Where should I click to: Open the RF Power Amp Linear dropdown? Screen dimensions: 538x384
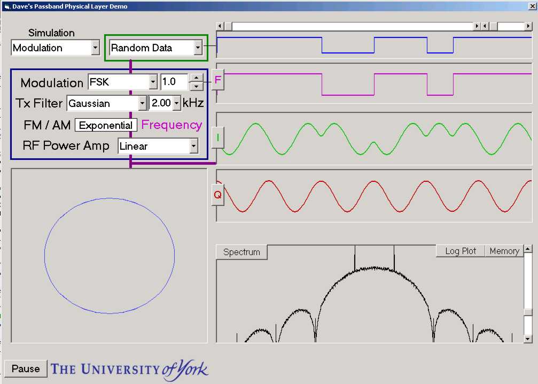click(193, 146)
